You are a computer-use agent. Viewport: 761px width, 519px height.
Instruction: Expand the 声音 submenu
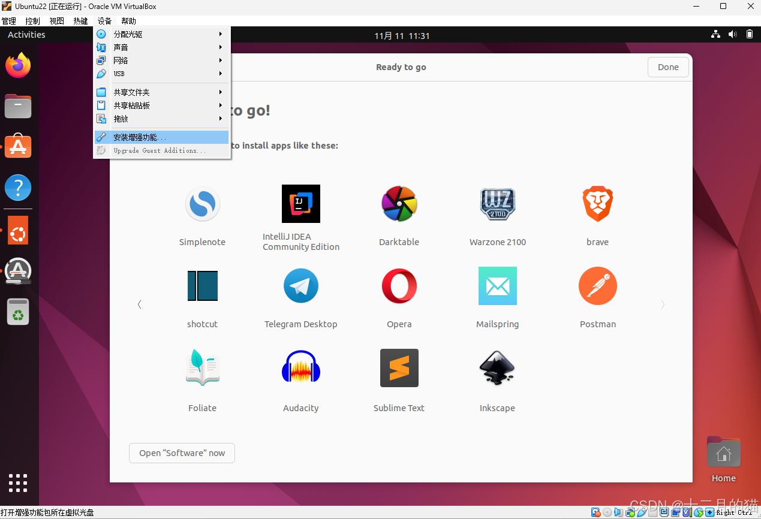pos(161,47)
